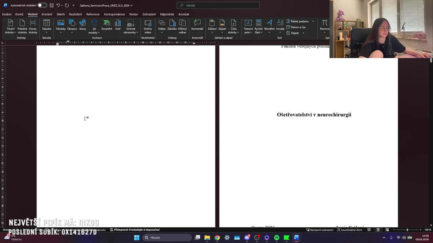This screenshot has width=433, height=243.
Task: Insert a SmartArt graphic
Action: click(x=107, y=25)
